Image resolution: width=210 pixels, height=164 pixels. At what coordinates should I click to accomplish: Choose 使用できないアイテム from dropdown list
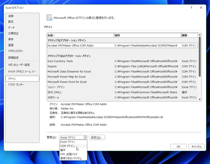click(73, 158)
